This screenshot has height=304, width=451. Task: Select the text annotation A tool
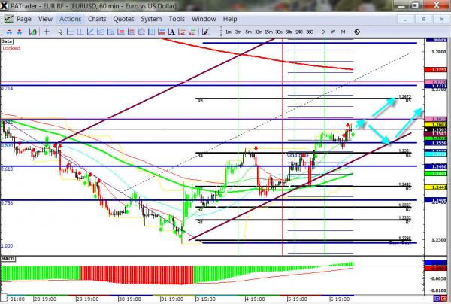(171, 32)
